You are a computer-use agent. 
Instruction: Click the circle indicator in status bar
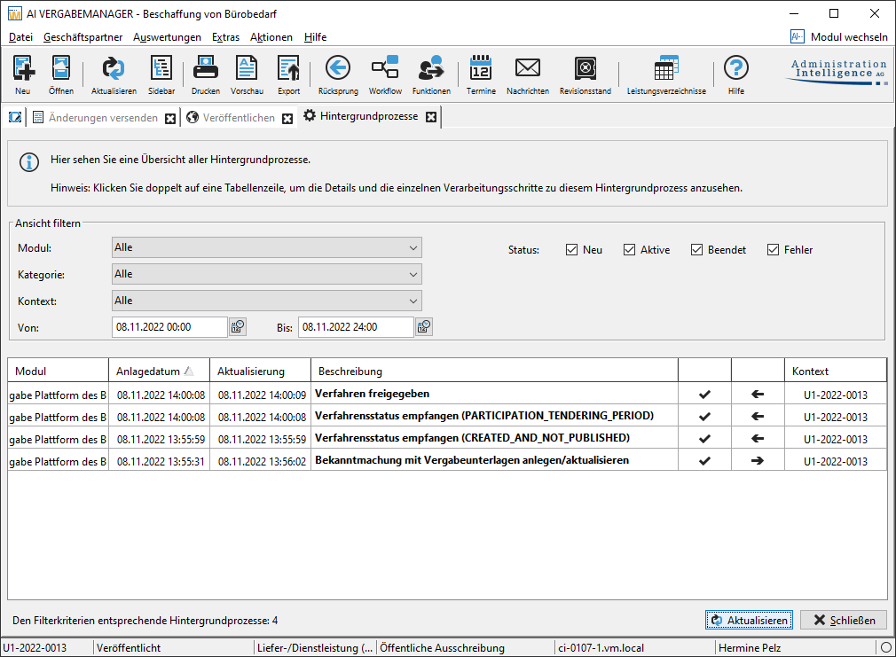coord(885,648)
